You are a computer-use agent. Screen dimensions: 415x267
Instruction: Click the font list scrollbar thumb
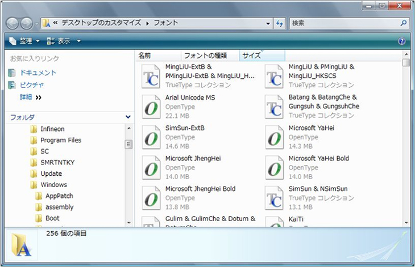[x=406, y=62]
